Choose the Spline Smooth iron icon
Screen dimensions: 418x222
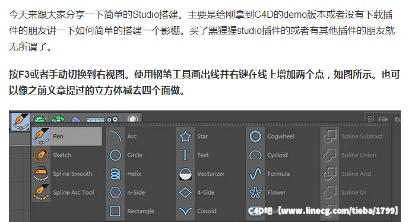(41, 173)
